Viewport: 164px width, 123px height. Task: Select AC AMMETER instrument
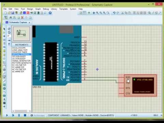coord(18,71)
